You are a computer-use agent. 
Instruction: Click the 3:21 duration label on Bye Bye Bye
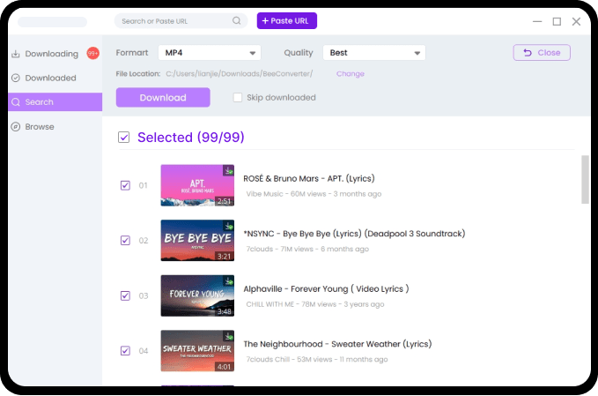tap(225, 257)
